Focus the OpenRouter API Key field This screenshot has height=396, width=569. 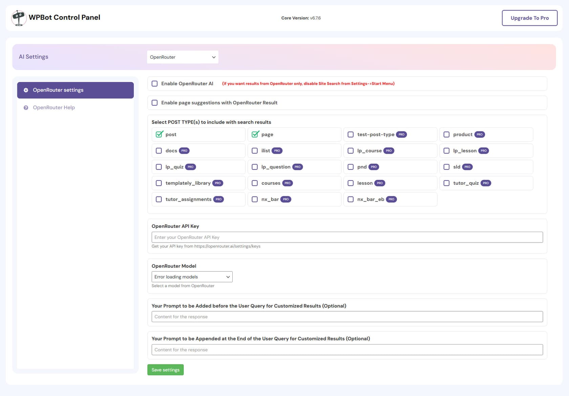tap(347, 237)
